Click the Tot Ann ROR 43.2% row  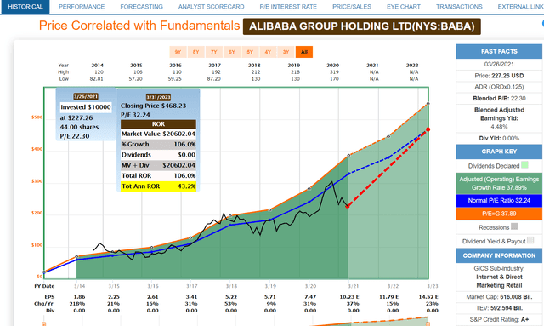click(x=158, y=186)
